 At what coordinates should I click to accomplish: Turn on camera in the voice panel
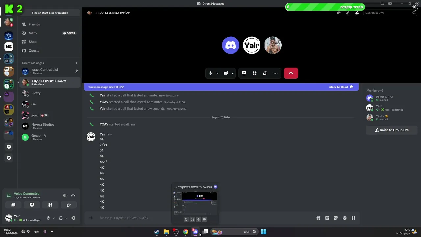(x=13, y=205)
